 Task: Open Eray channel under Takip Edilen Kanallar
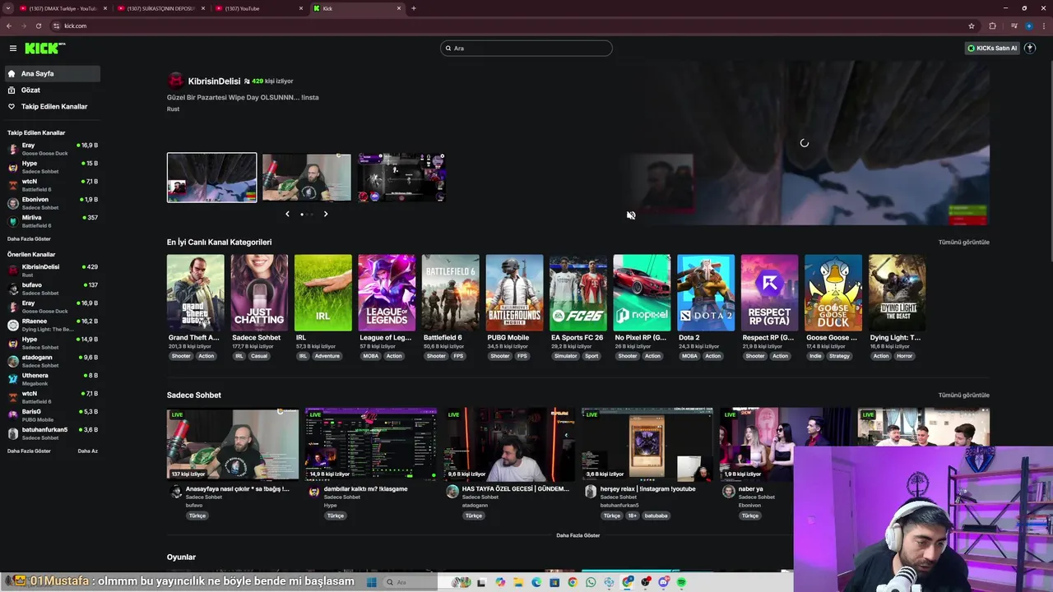[52, 149]
